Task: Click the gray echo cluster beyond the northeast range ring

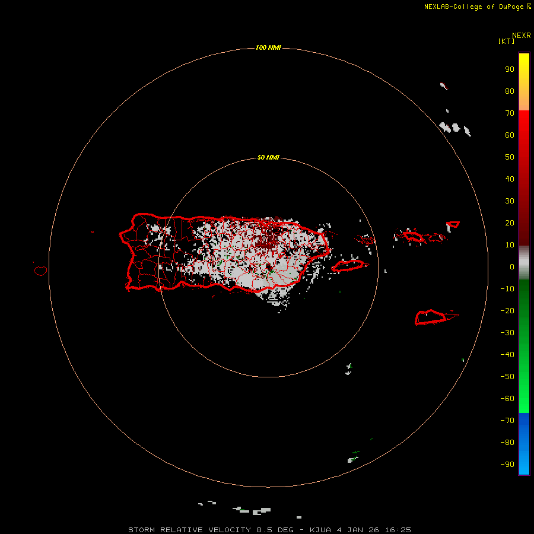Action: pos(454,128)
